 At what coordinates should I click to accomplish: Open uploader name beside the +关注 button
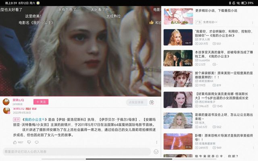[18, 100]
